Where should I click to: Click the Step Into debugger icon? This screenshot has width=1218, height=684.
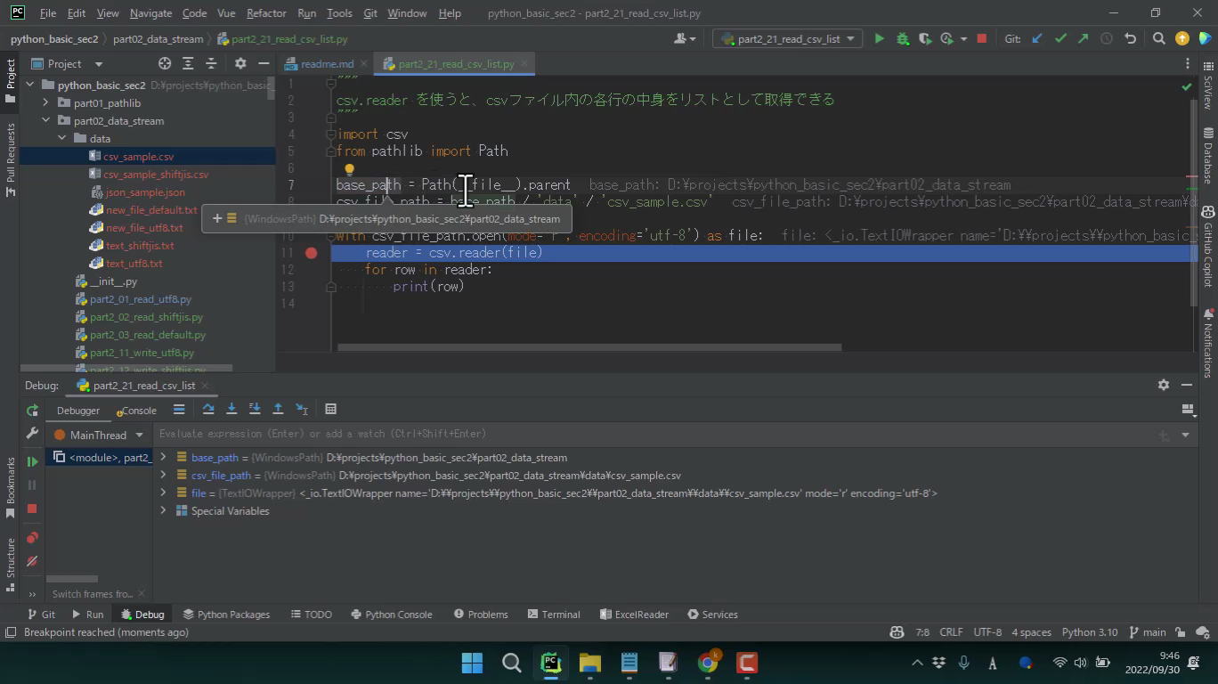pyautogui.click(x=231, y=410)
